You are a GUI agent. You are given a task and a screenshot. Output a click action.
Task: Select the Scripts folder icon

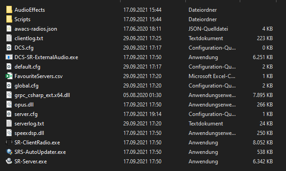9,19
